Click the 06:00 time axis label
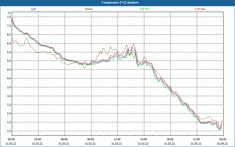Image resolution: width=235 pixels, height=147 pixels. pyautogui.click(x=65, y=139)
